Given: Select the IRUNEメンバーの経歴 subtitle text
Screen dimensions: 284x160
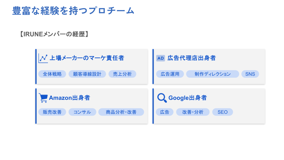Looking at the screenshot, I should tap(54, 34).
